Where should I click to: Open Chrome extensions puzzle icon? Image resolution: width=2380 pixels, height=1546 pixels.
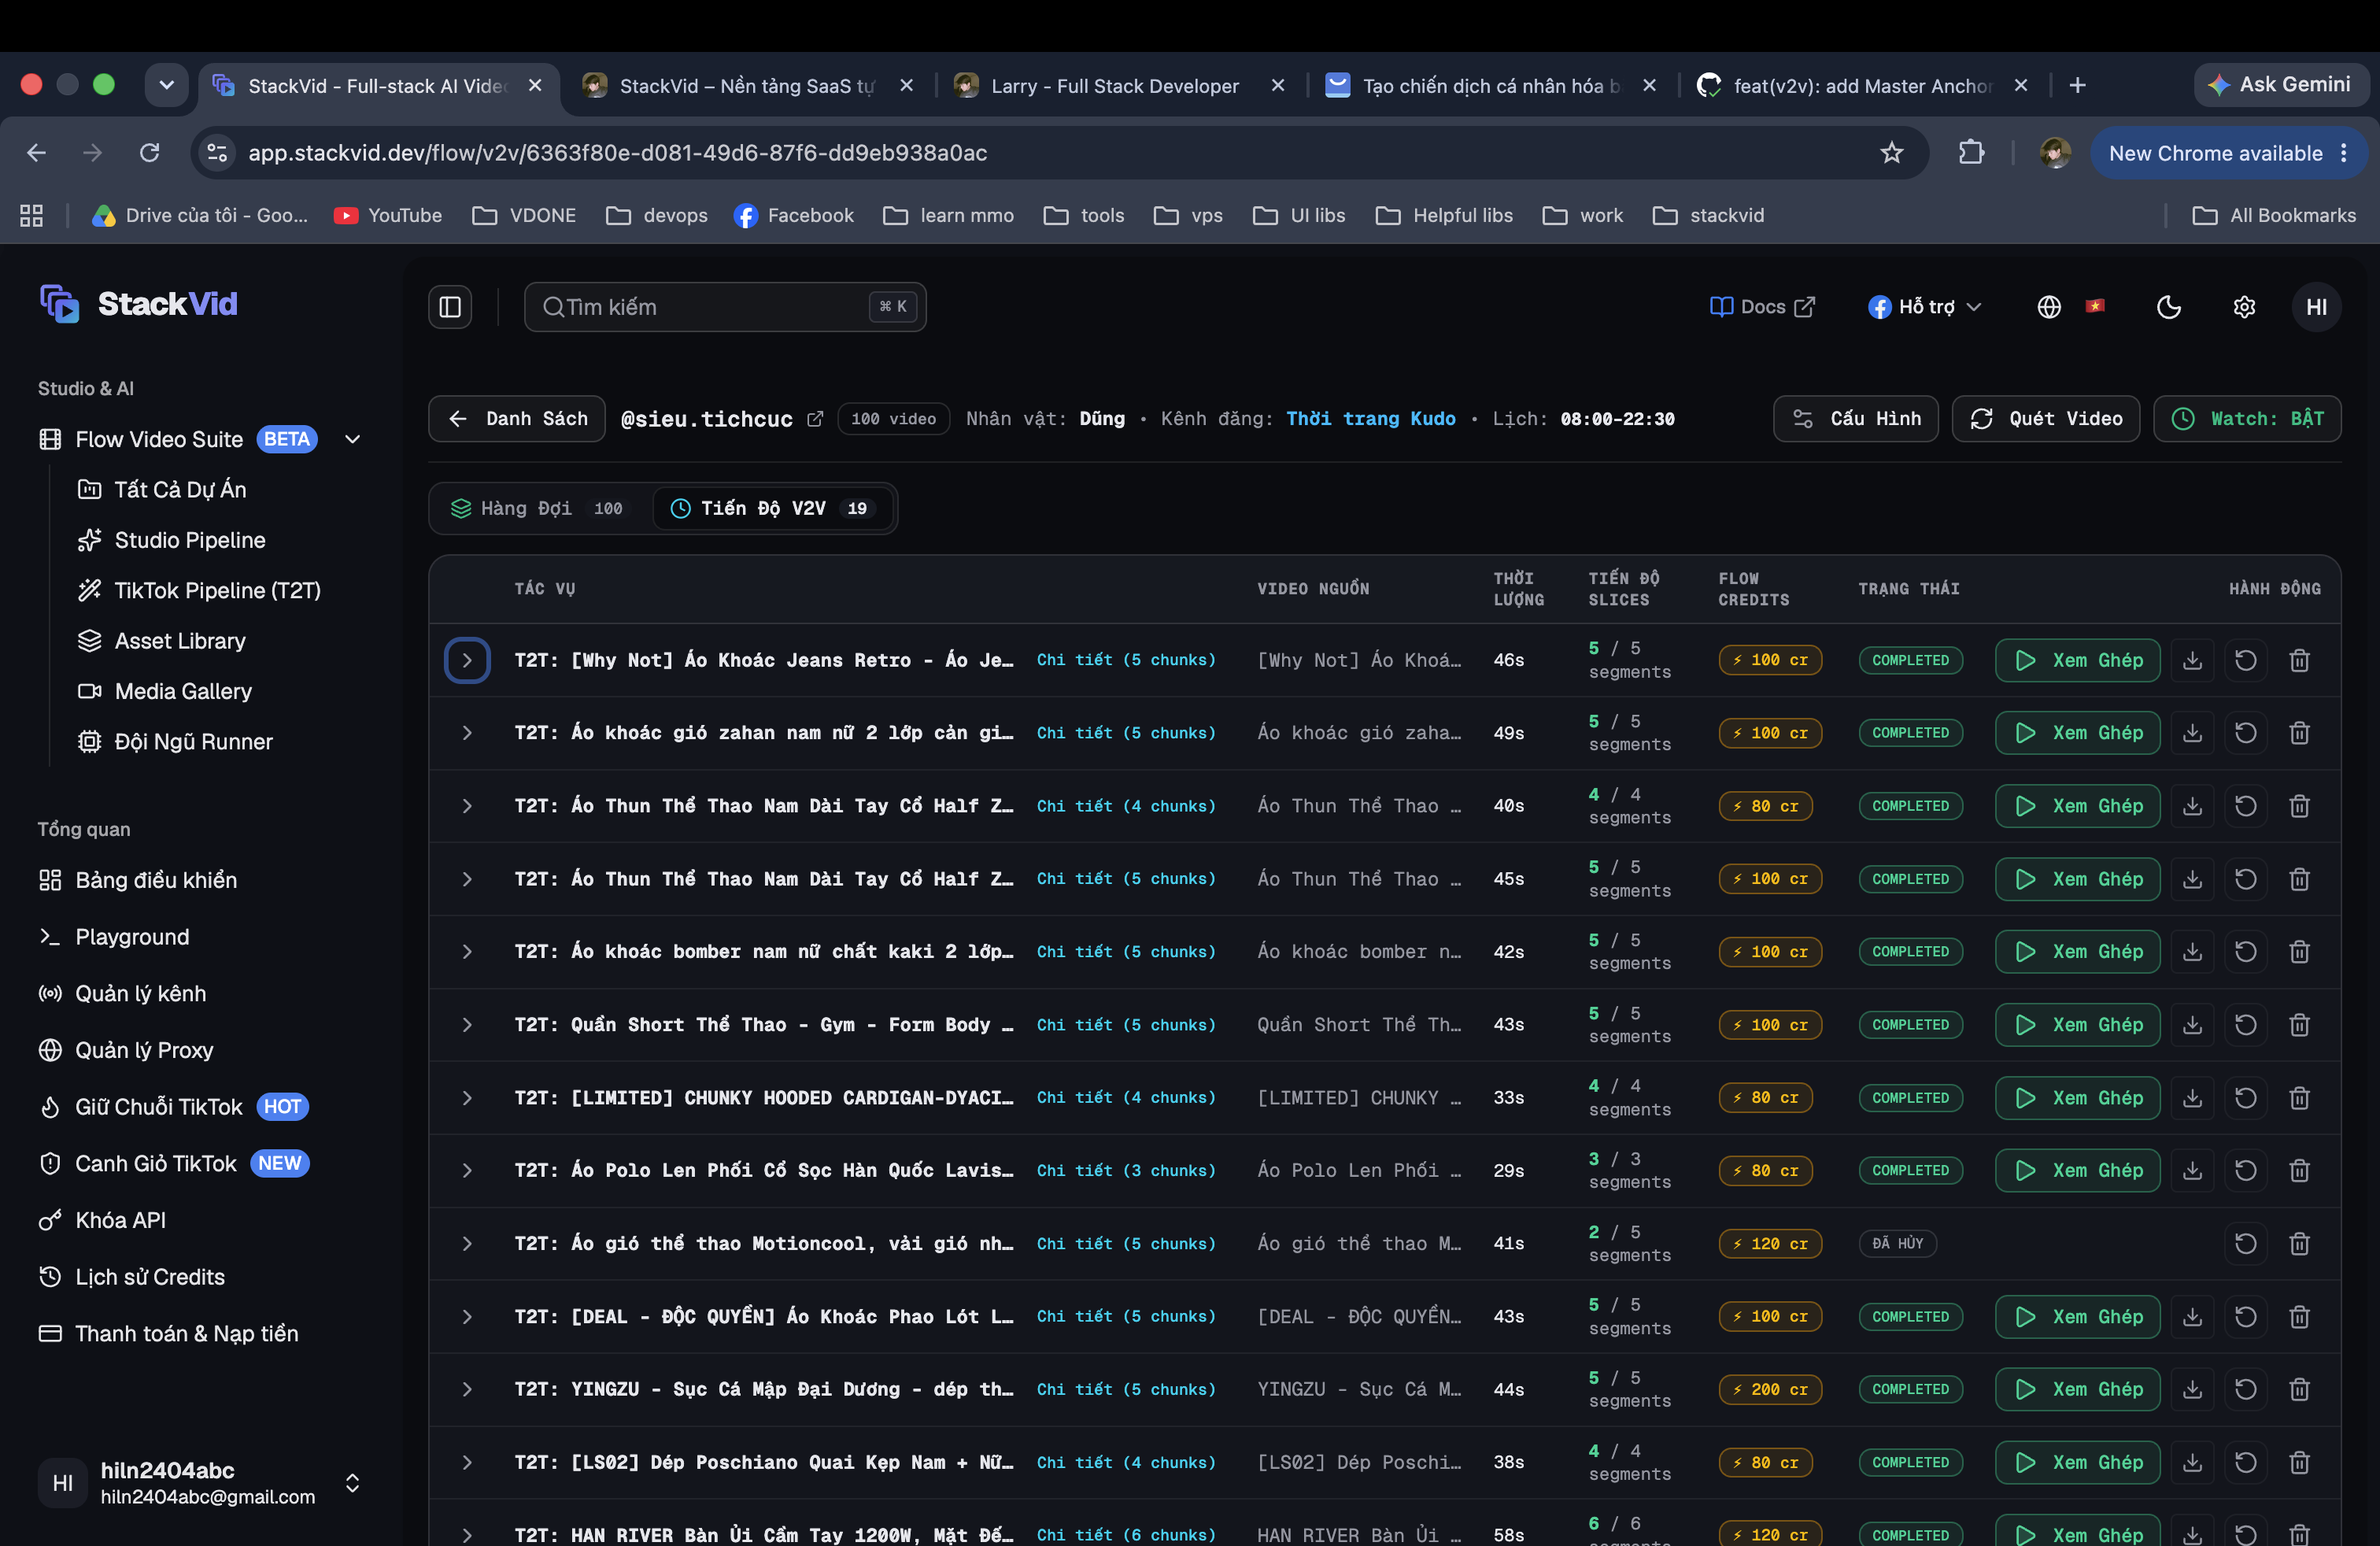[x=1971, y=153]
